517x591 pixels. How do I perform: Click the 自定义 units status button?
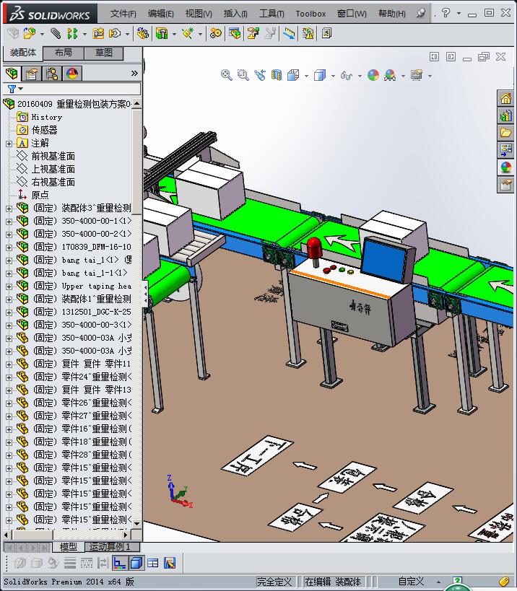pyautogui.click(x=411, y=582)
